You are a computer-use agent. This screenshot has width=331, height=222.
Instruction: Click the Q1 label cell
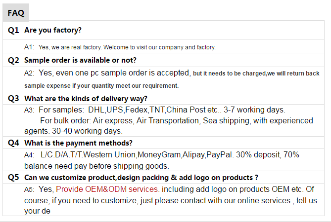point(13,30)
